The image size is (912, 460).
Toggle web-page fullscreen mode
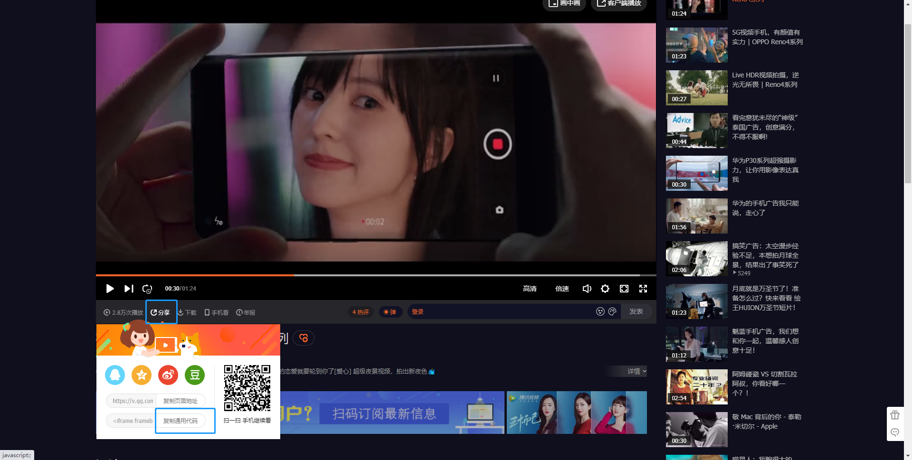(x=624, y=289)
